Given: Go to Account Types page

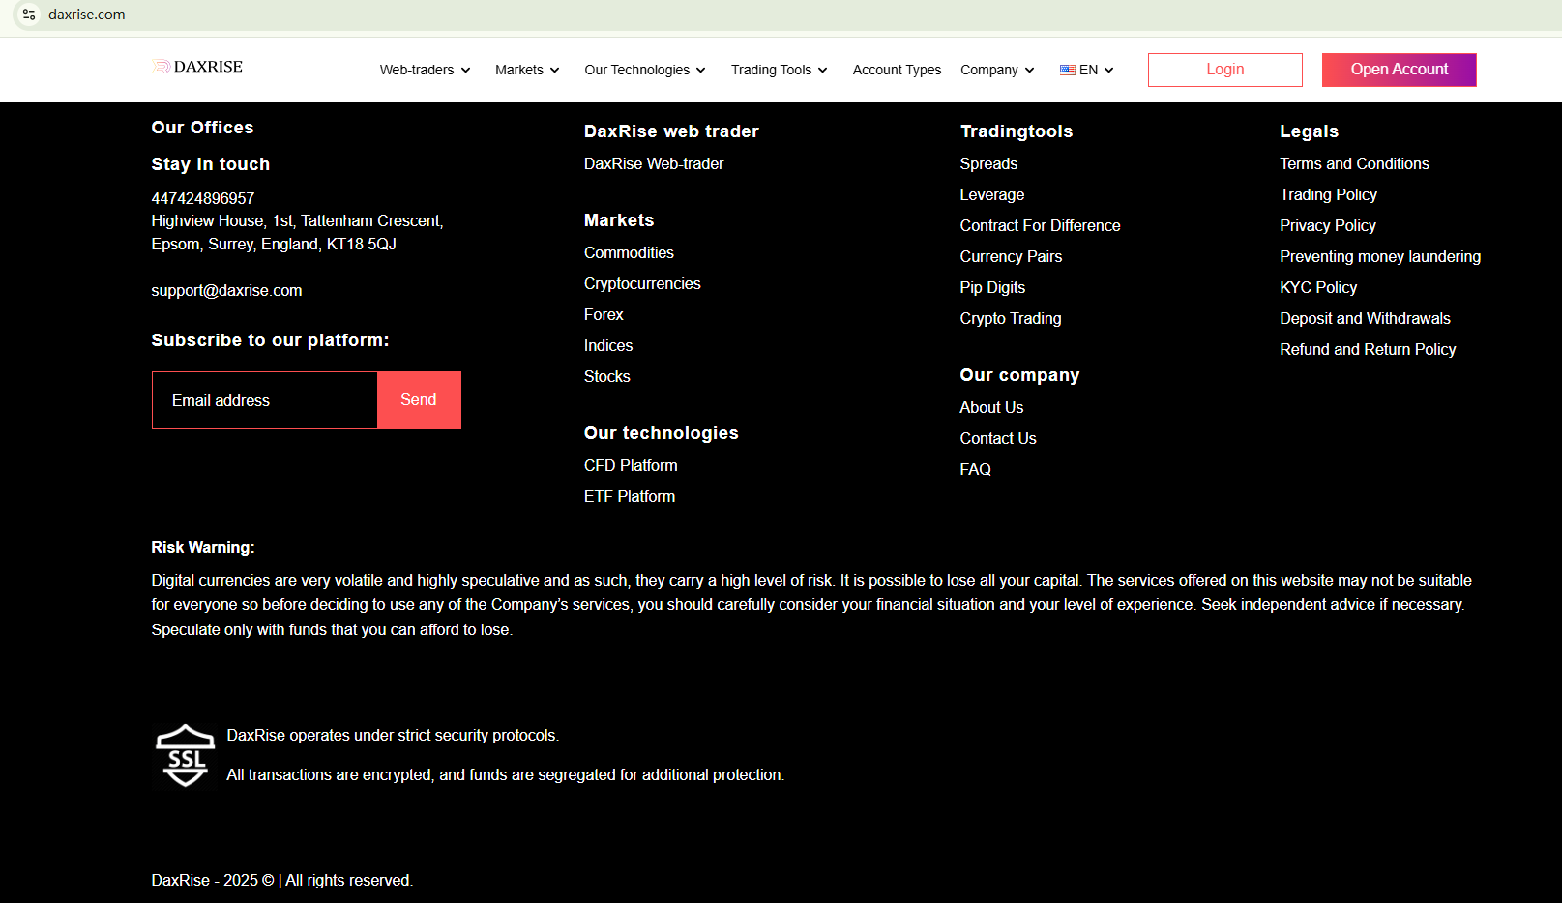Looking at the screenshot, I should pos(897,70).
